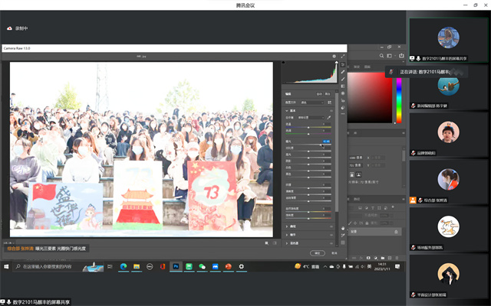491x306 pixels.
Task: Click the 确定 button in Camera Raw
Action: coord(316,252)
